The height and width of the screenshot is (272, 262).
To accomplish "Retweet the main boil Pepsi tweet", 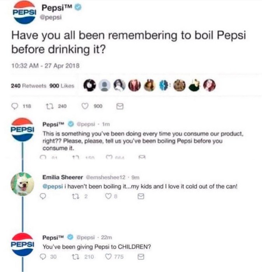I will coord(49,106).
